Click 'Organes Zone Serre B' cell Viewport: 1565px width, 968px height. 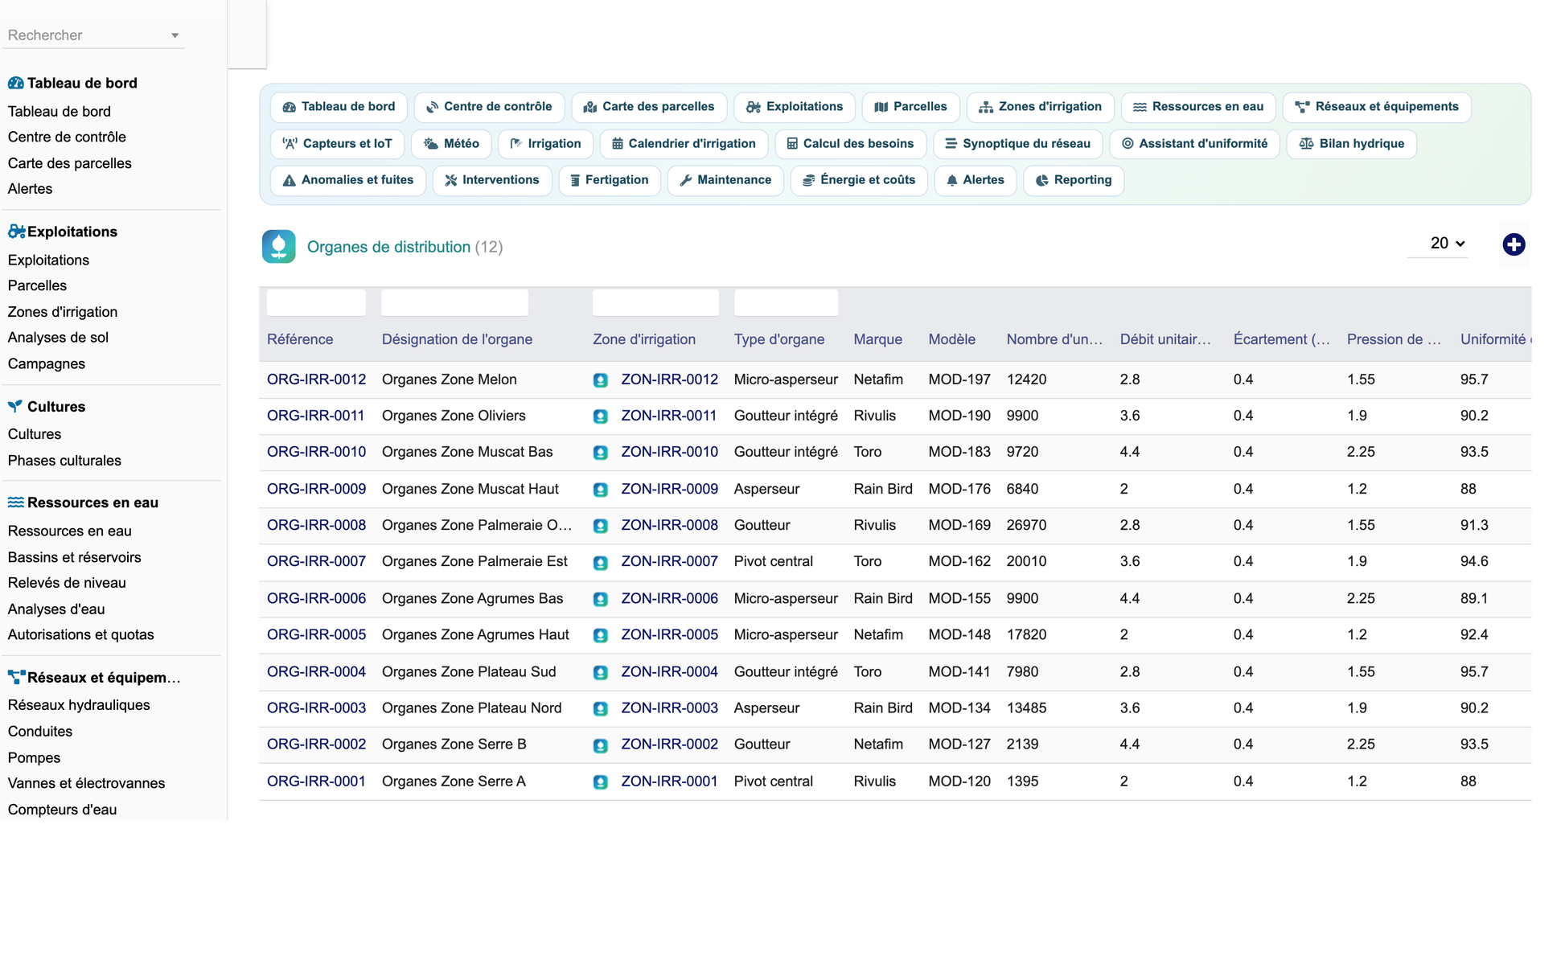(x=454, y=744)
